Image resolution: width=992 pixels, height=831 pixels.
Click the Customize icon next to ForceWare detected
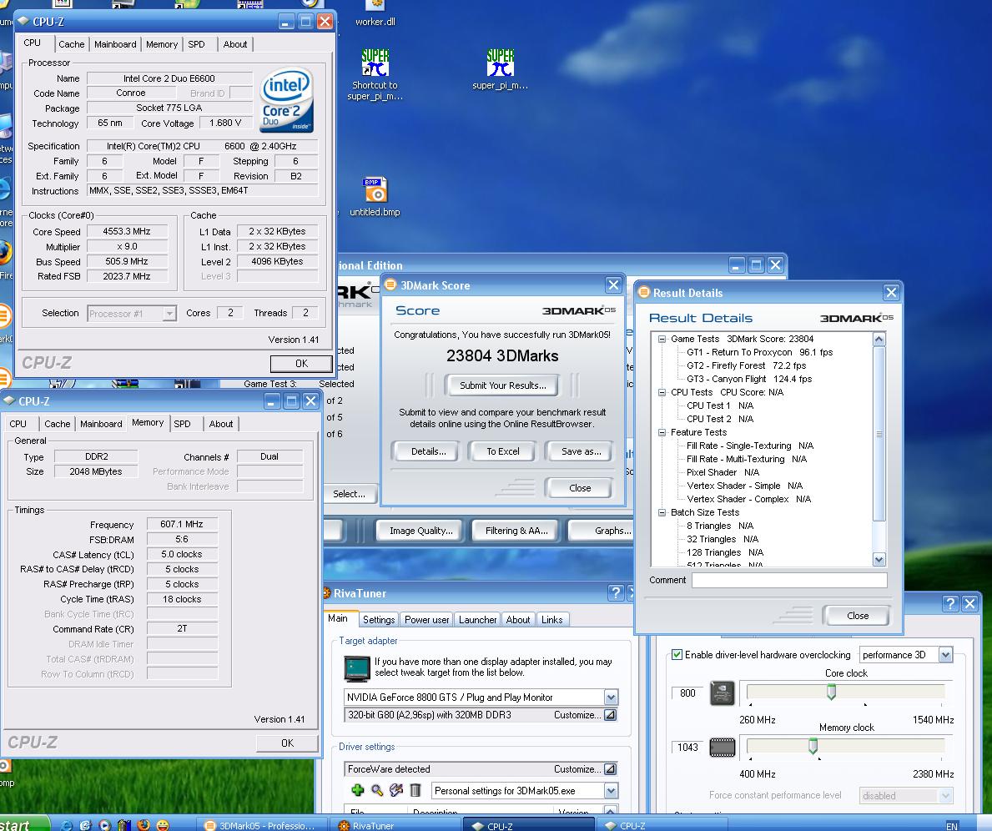(610, 769)
